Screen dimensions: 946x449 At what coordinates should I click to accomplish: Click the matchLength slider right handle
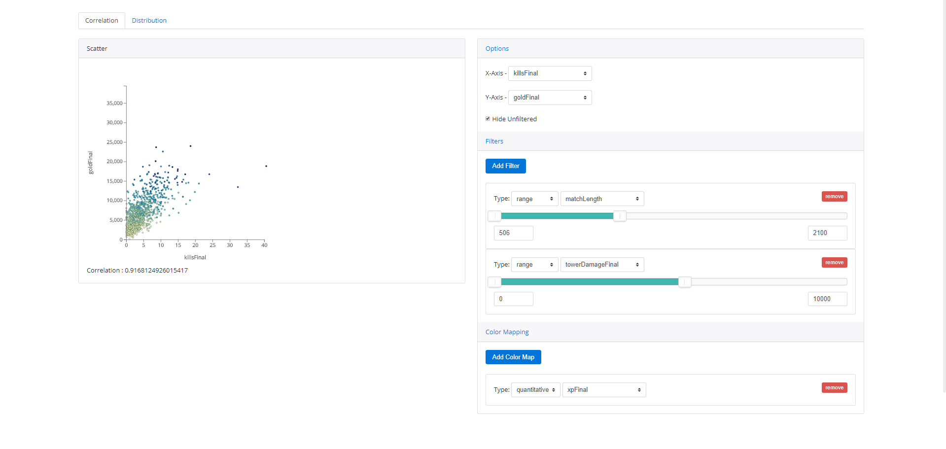(620, 216)
